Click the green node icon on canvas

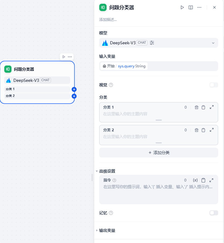tap(8, 69)
